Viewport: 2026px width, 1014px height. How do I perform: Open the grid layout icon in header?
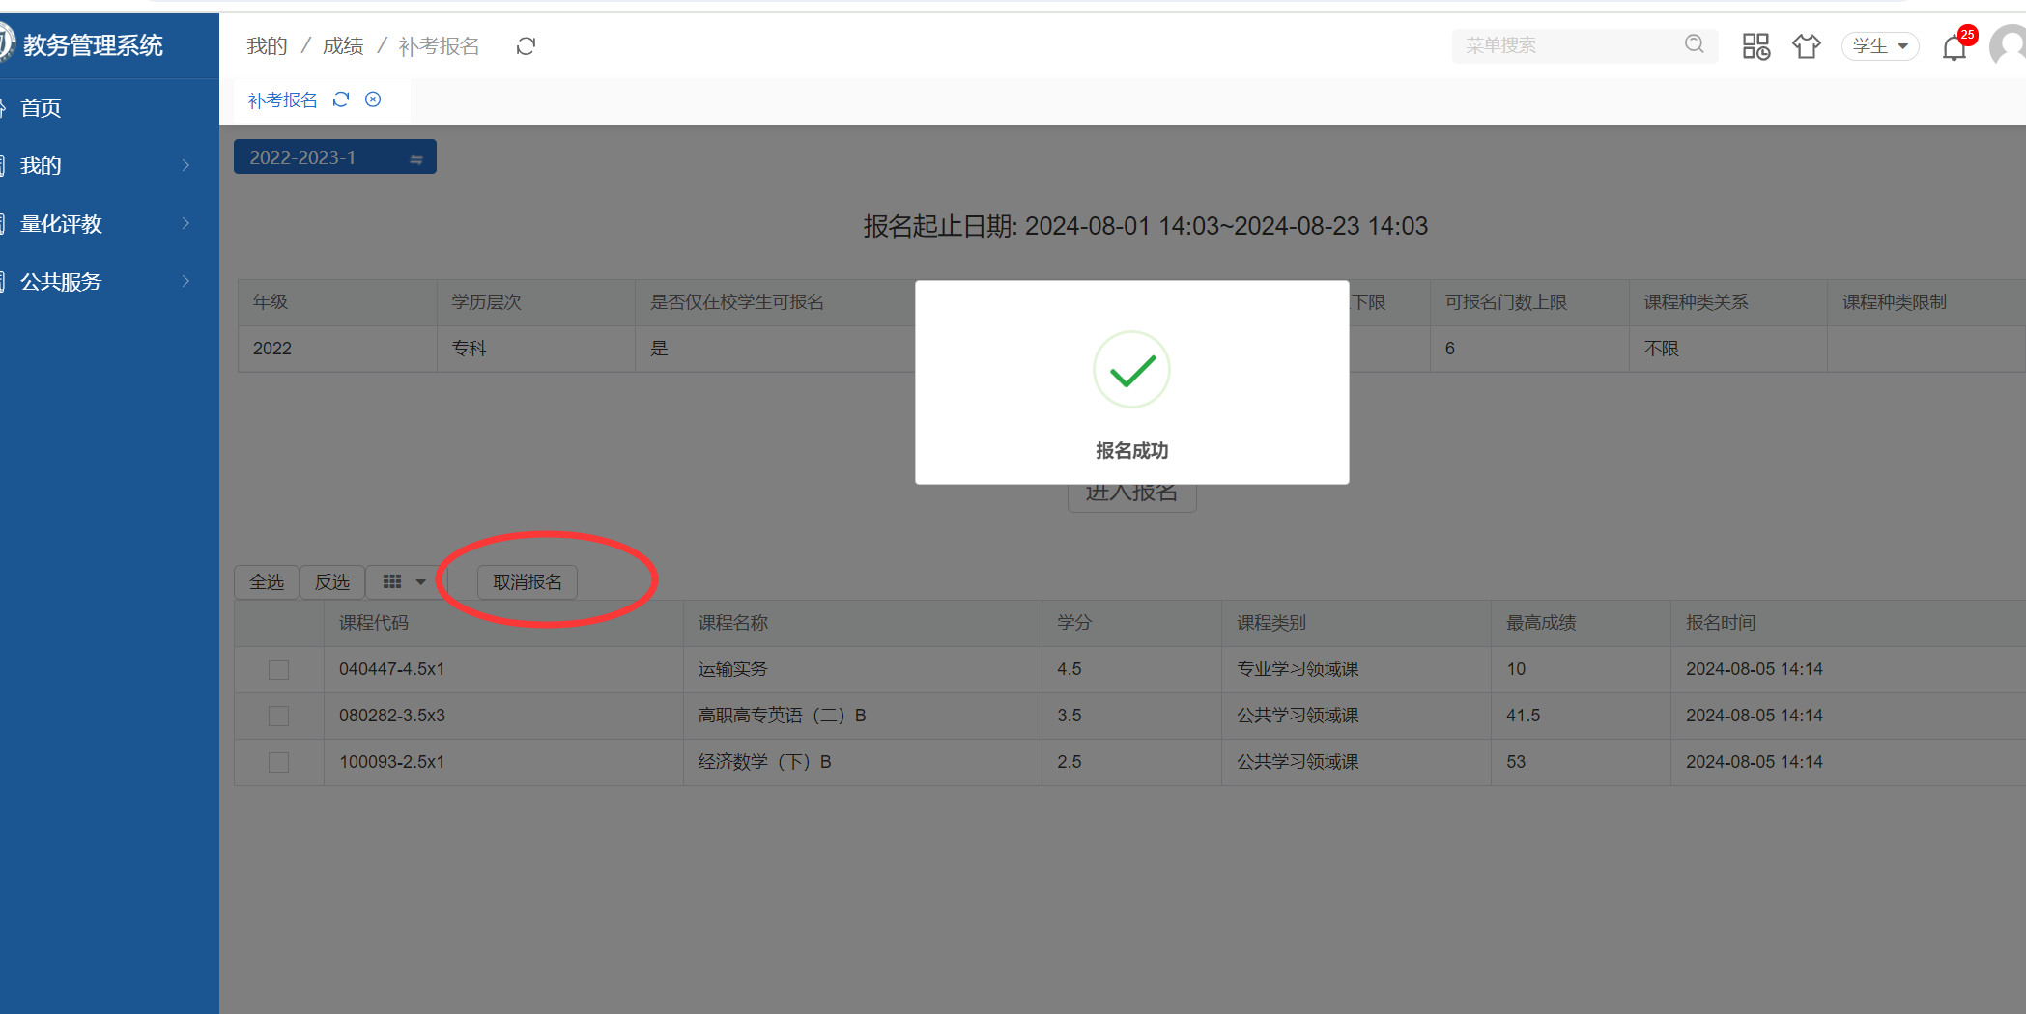[1755, 46]
